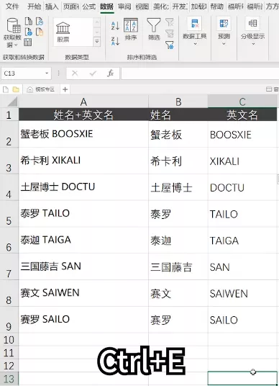Click the Recent Sources icon
279x386 pixels.
(40, 22)
